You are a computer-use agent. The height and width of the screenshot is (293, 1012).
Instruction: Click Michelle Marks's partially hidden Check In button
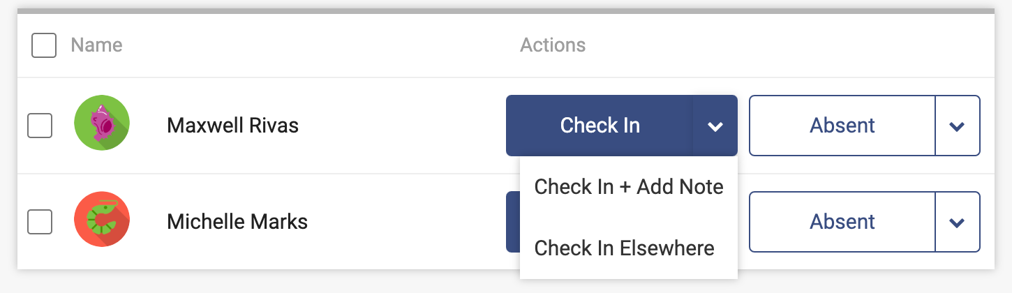512,222
